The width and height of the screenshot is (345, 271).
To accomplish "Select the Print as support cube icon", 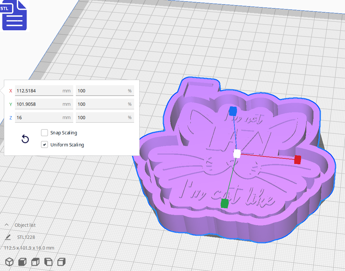I will (22, 262).
